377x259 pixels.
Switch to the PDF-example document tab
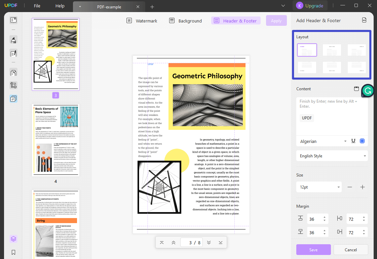[109, 7]
